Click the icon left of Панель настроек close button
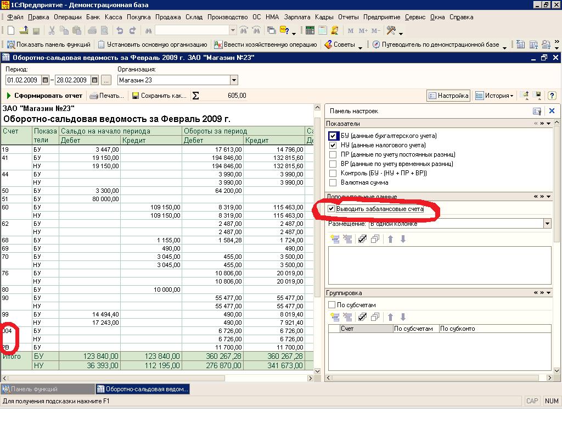Image resolution: width=562 pixels, height=422 pixels. [537, 111]
